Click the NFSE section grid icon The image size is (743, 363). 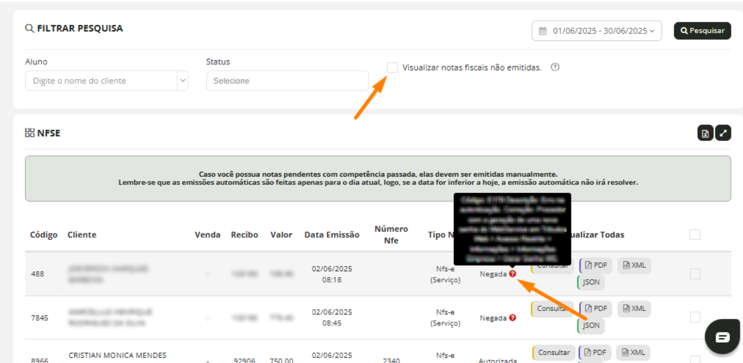29,132
